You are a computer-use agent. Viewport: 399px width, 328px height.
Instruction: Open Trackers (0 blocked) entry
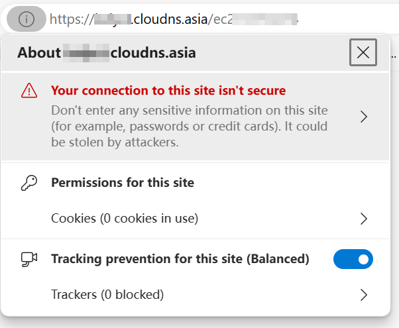[107, 294]
